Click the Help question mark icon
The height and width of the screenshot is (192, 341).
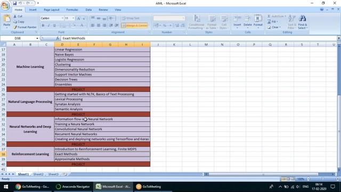[x=322, y=10]
